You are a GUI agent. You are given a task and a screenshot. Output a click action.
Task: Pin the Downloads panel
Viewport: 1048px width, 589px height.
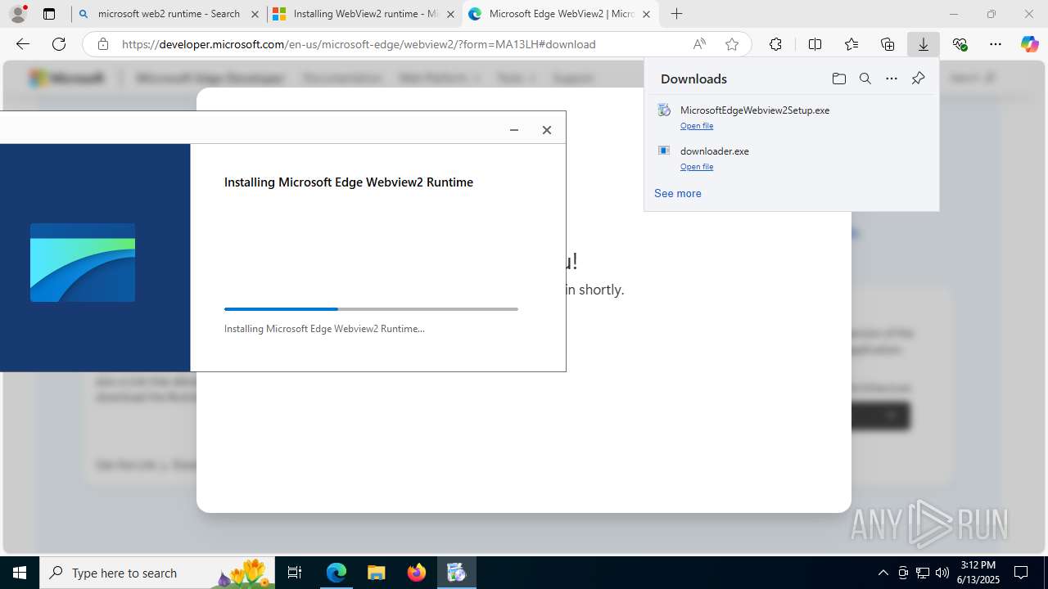(x=918, y=79)
